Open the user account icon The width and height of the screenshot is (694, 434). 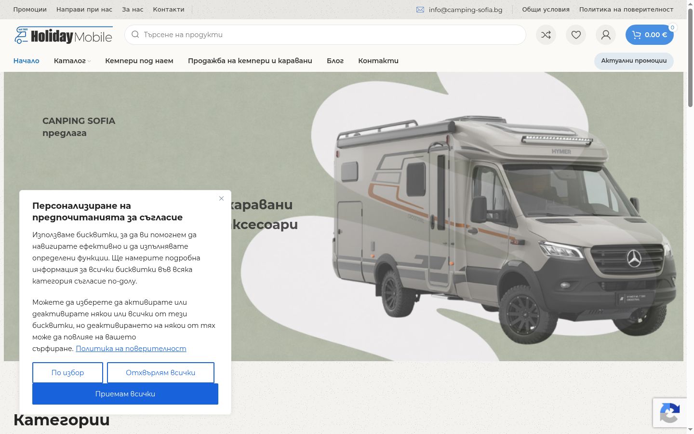[606, 35]
